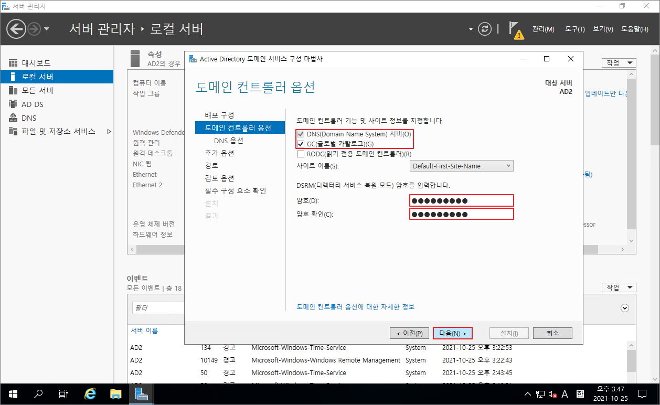Click the Korean 한 IME indicator
The image size is (660, 405).
coord(580,394)
